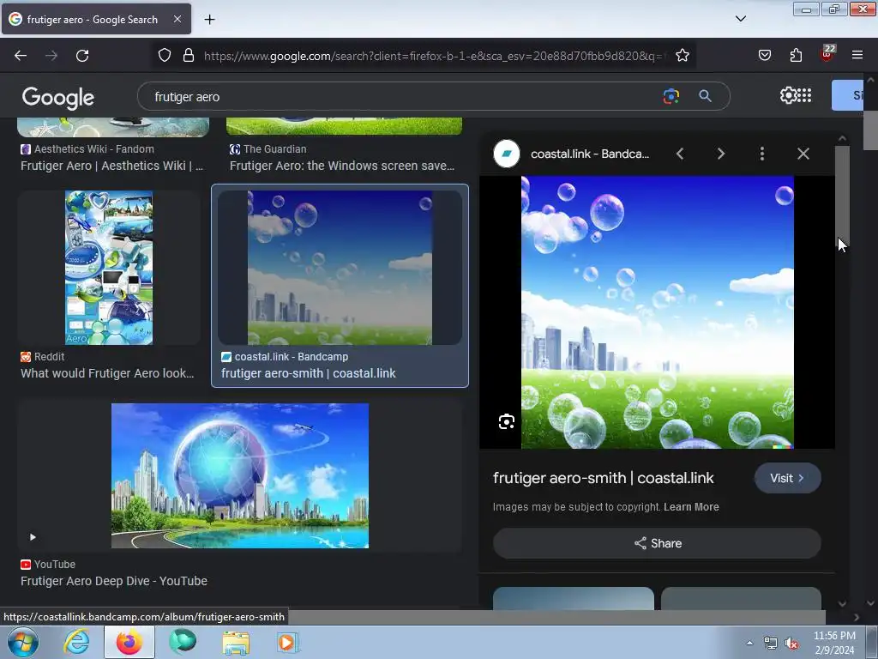The height and width of the screenshot is (659, 878).
Task: Open Frutiger Aero Deep Dive YouTube title
Action: pos(114,581)
